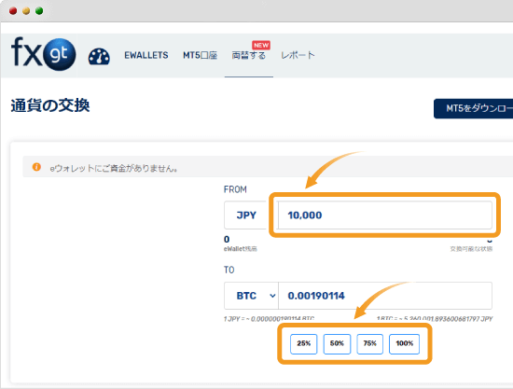
Task: Click the FROM amount field showing 10,000
Action: click(385, 215)
